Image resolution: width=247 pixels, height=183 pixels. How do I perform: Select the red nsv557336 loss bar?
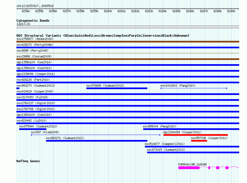click(199, 141)
